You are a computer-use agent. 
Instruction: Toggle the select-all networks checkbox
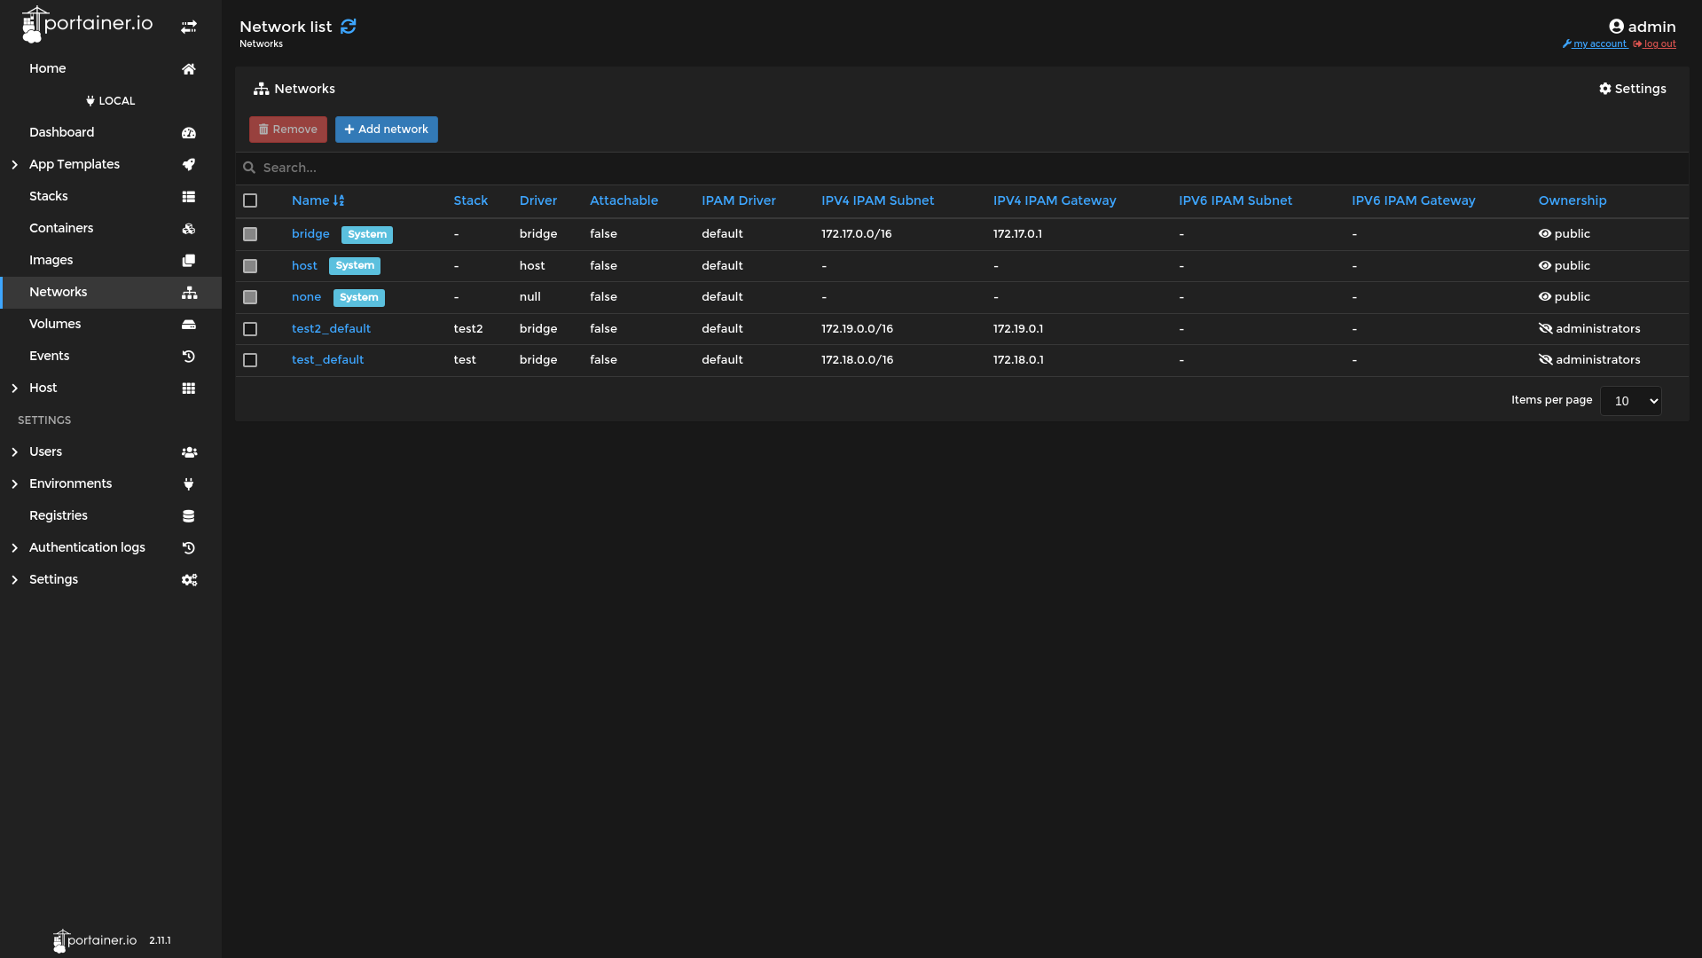pos(250,200)
